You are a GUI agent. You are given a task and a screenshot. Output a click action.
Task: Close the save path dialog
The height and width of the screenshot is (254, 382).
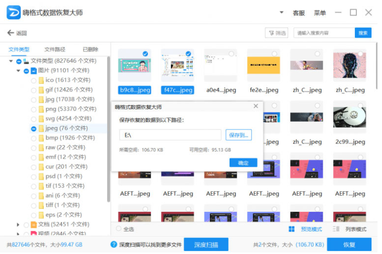click(256, 106)
